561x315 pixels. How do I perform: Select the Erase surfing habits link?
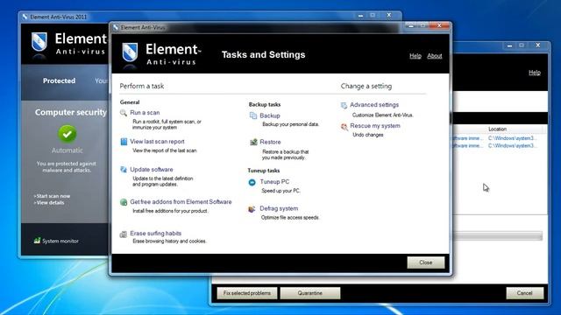click(156, 234)
